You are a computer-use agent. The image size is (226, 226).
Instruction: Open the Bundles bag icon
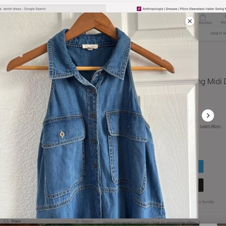click(203, 17)
